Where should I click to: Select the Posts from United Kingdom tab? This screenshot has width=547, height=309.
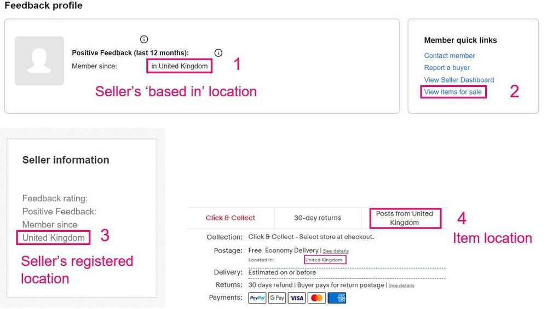click(404, 218)
